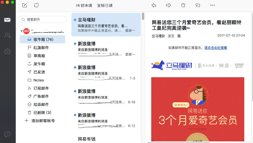Click the red flag mail icon

pos(29,48)
